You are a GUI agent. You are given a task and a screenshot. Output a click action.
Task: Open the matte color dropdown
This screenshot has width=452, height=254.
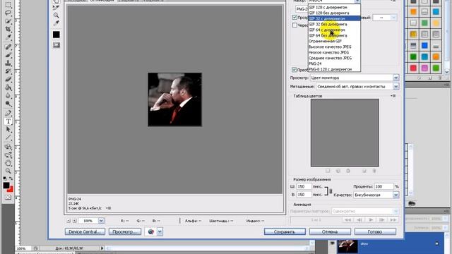pyautogui.click(x=393, y=18)
